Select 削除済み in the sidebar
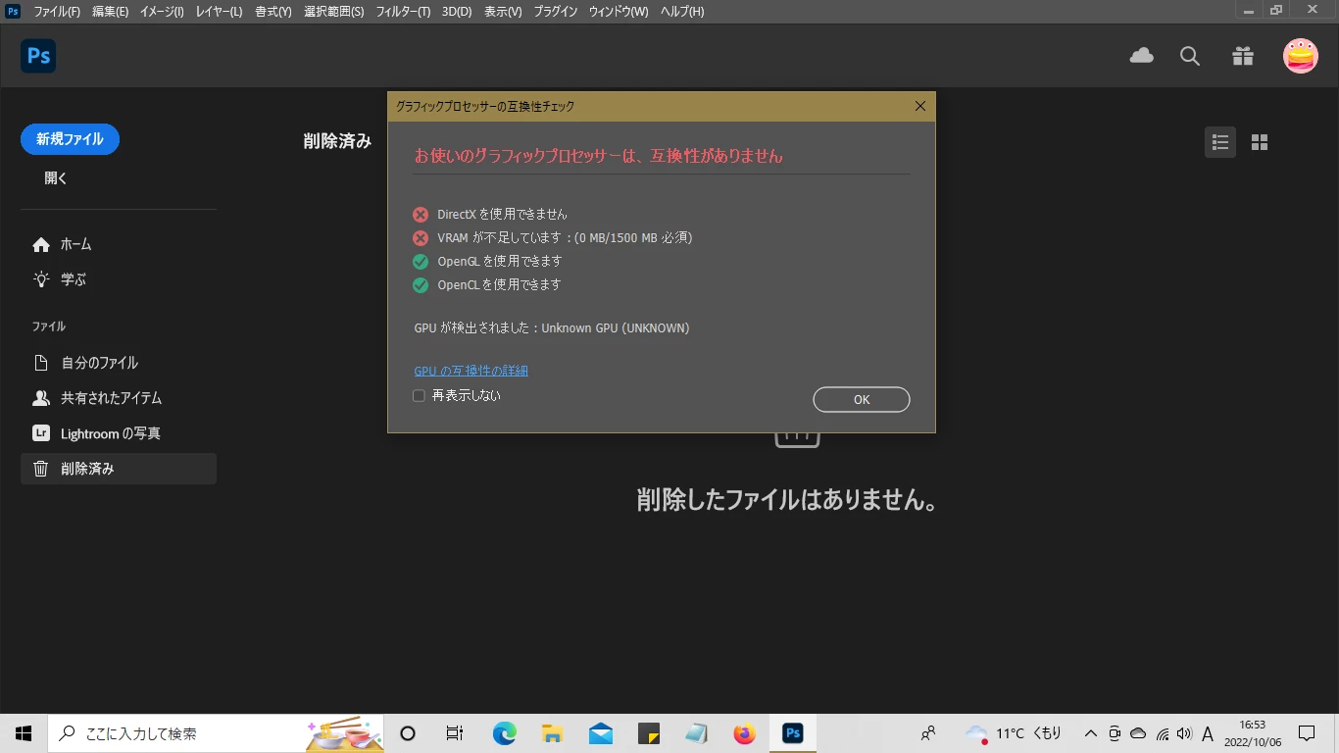The width and height of the screenshot is (1339, 753). click(x=119, y=469)
